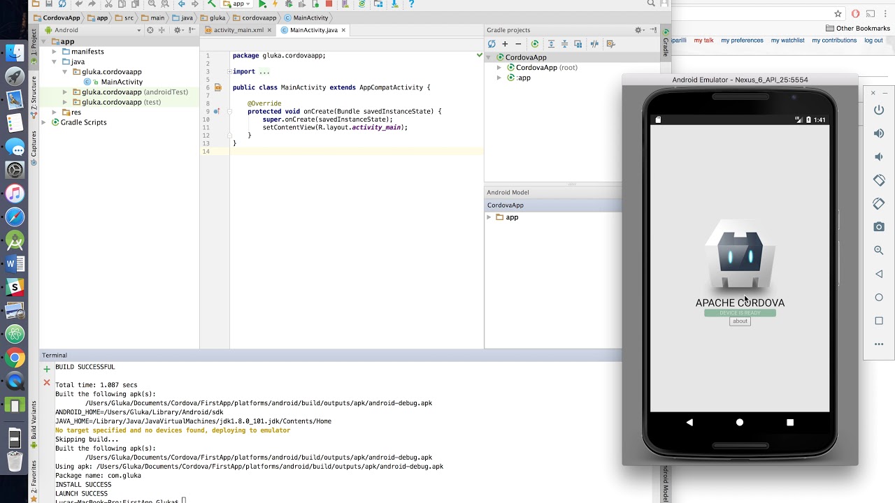Image resolution: width=895 pixels, height=503 pixels.
Task: Open the app run configuration dropdown
Action: [237, 3]
